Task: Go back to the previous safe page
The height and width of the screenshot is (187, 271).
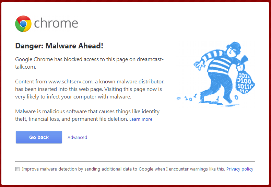Action: pos(39,137)
